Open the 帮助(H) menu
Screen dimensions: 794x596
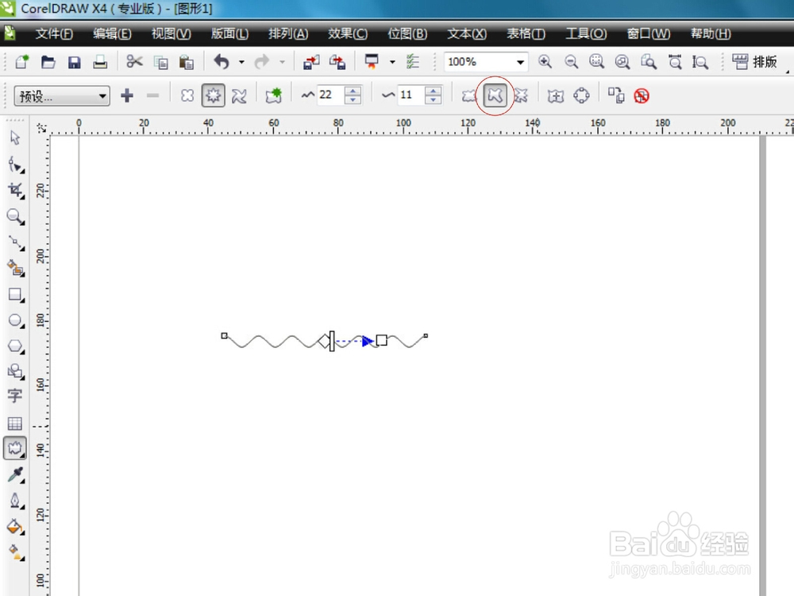tap(711, 33)
